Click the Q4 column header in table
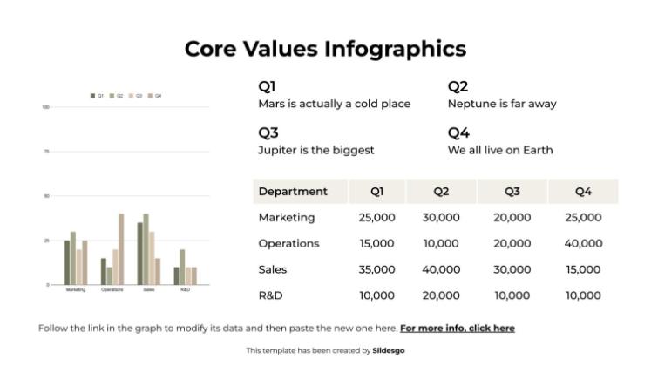Image resolution: width=651 pixels, height=366 pixels. coord(583,192)
